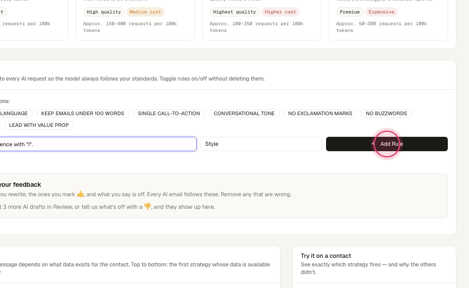
Task: Pick the NO EXCLAMATION MARKS suggestion
Action: click(320, 113)
